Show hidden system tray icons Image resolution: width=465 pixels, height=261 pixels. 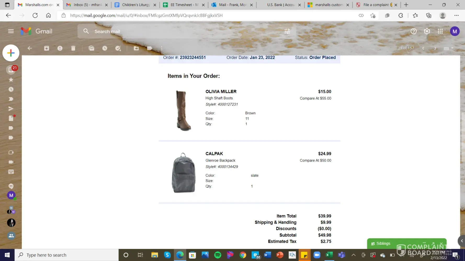click(x=353, y=255)
